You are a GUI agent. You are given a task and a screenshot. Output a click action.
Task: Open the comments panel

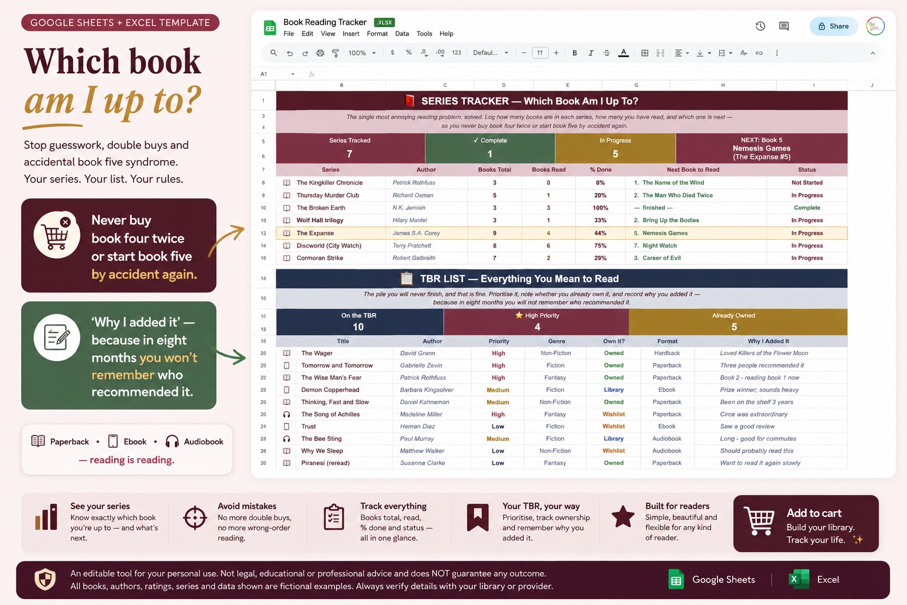(784, 26)
